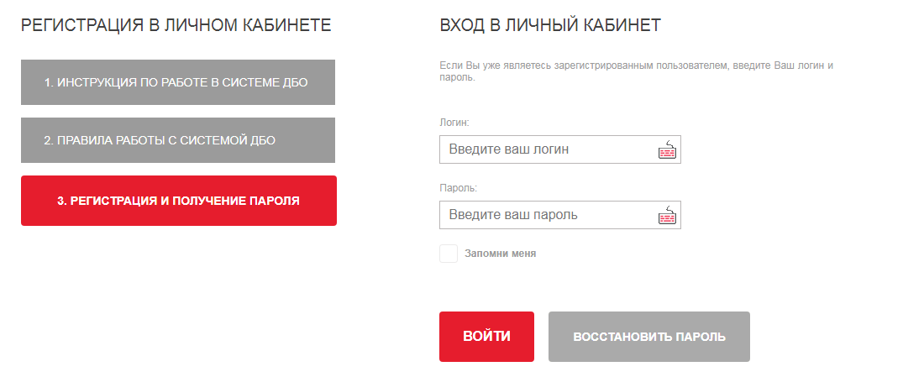Enable the 'Запомни меня' checkbox
903x377 pixels.
coord(449,254)
